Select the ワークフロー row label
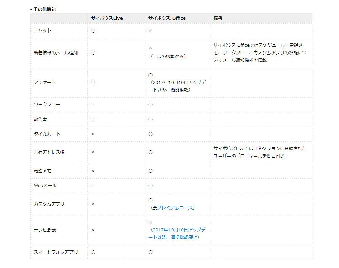The height and width of the screenshot is (268, 339). pyautogui.click(x=47, y=105)
